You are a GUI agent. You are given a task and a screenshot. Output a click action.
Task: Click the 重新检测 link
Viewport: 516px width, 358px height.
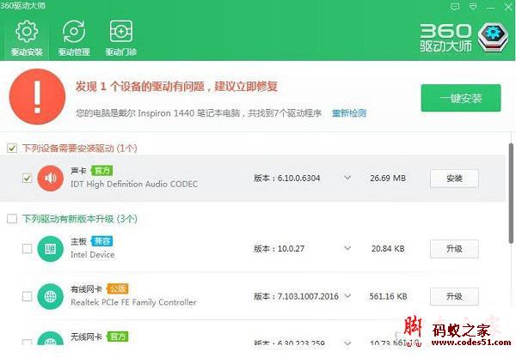tap(349, 112)
